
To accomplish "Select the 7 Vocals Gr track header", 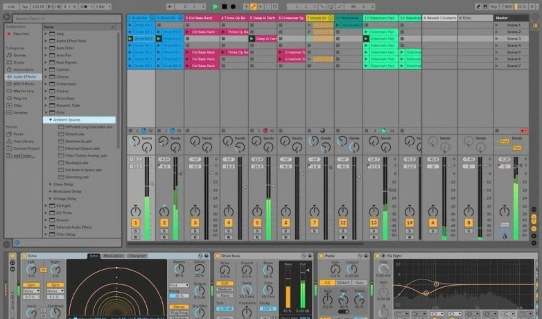I will click(320, 17).
